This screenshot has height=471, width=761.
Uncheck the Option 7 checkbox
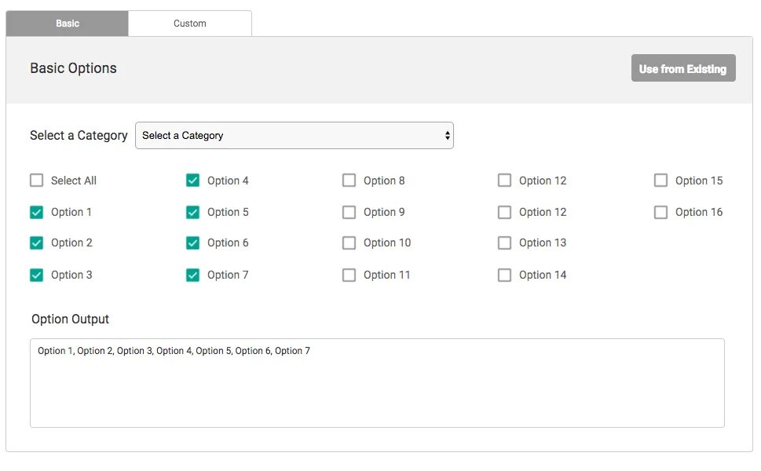pyautogui.click(x=193, y=275)
